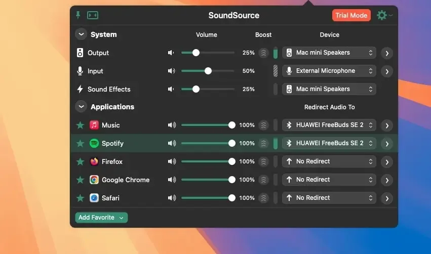431x254 pixels.
Task: Expand Google Chrome advanced options arrow
Action: point(387,180)
